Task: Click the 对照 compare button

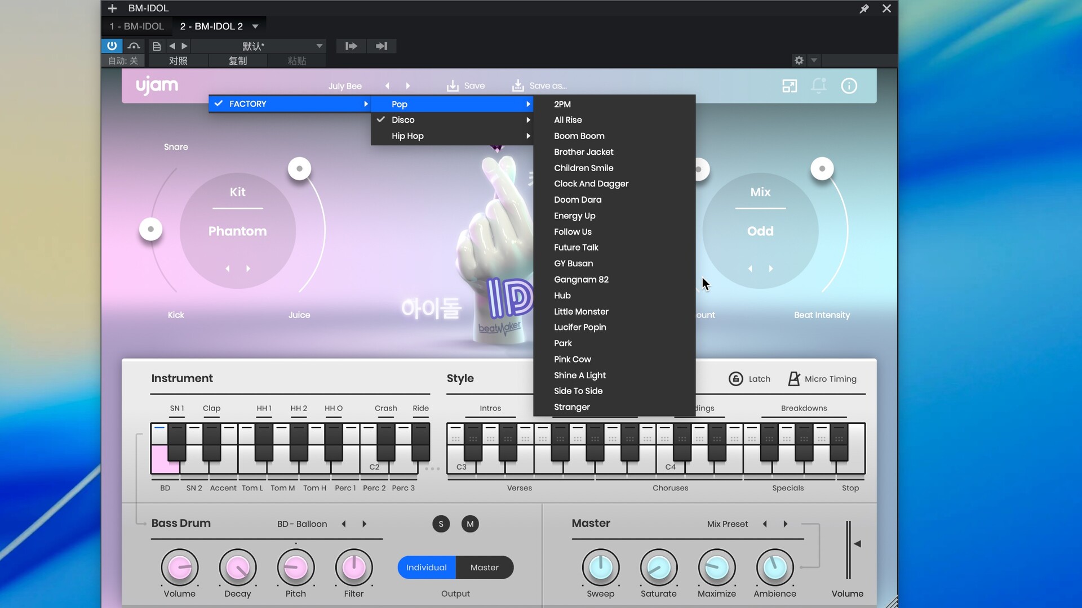Action: coord(178,61)
